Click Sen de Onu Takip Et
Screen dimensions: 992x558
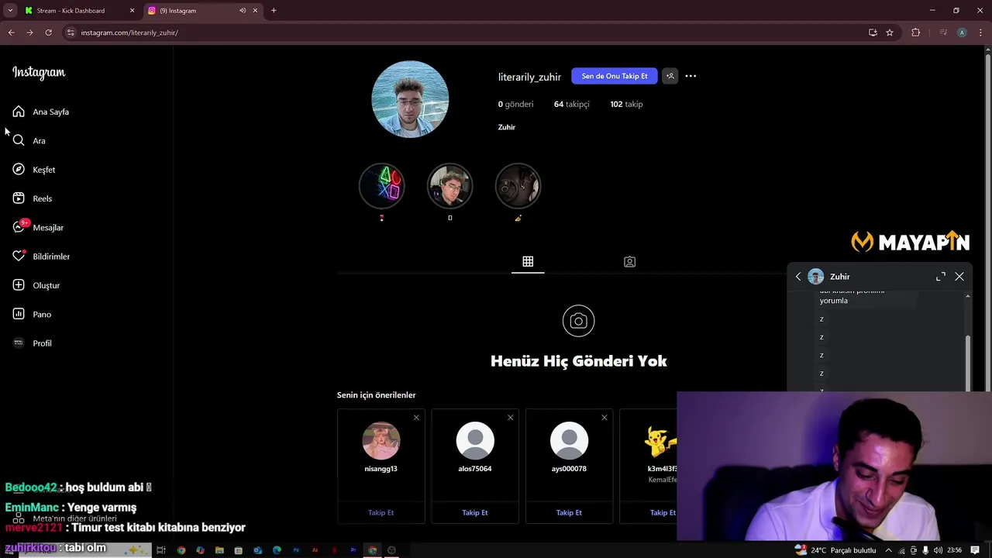coord(615,76)
